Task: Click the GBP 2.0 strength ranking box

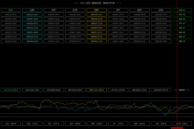Action: click(182, 41)
